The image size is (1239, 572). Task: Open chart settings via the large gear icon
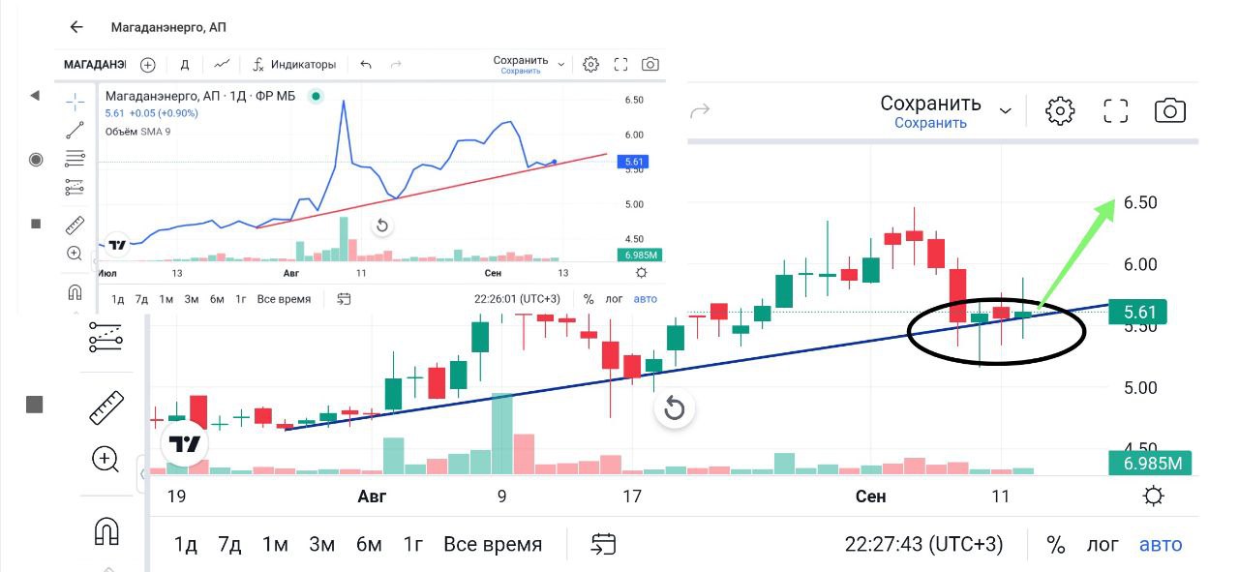point(1061,110)
